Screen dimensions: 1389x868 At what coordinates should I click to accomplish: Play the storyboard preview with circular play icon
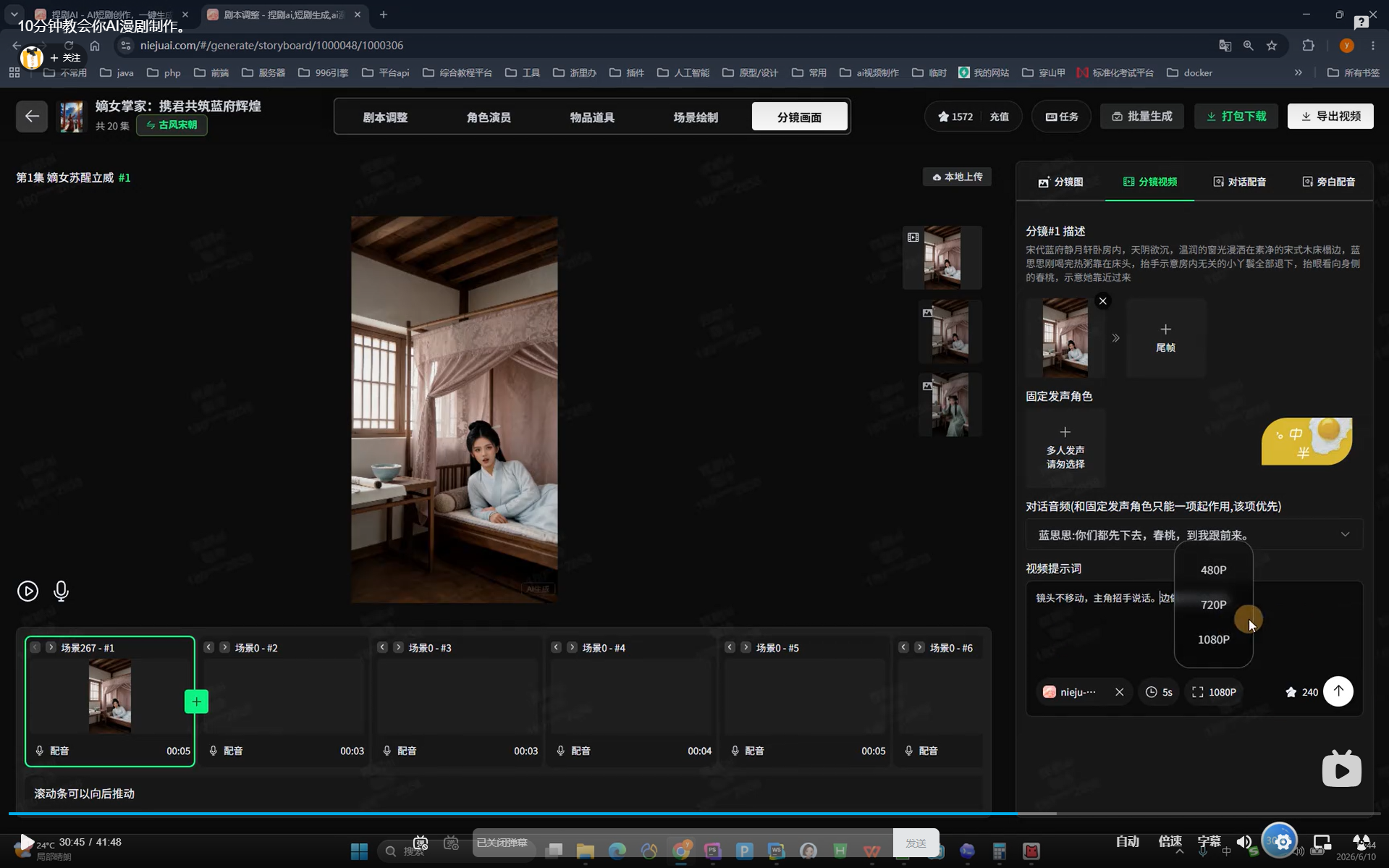point(28,591)
